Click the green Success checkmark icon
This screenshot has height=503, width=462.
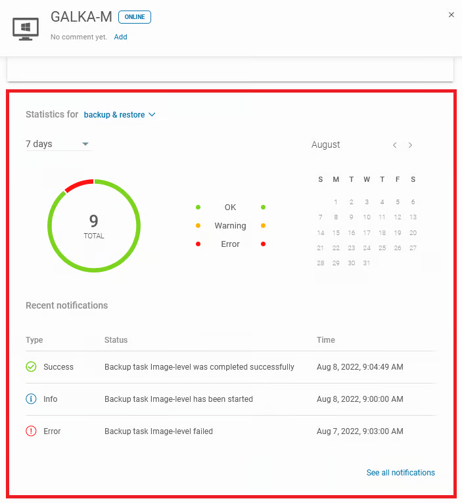tap(32, 367)
